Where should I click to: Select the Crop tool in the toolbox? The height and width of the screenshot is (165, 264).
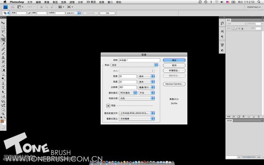3,40
